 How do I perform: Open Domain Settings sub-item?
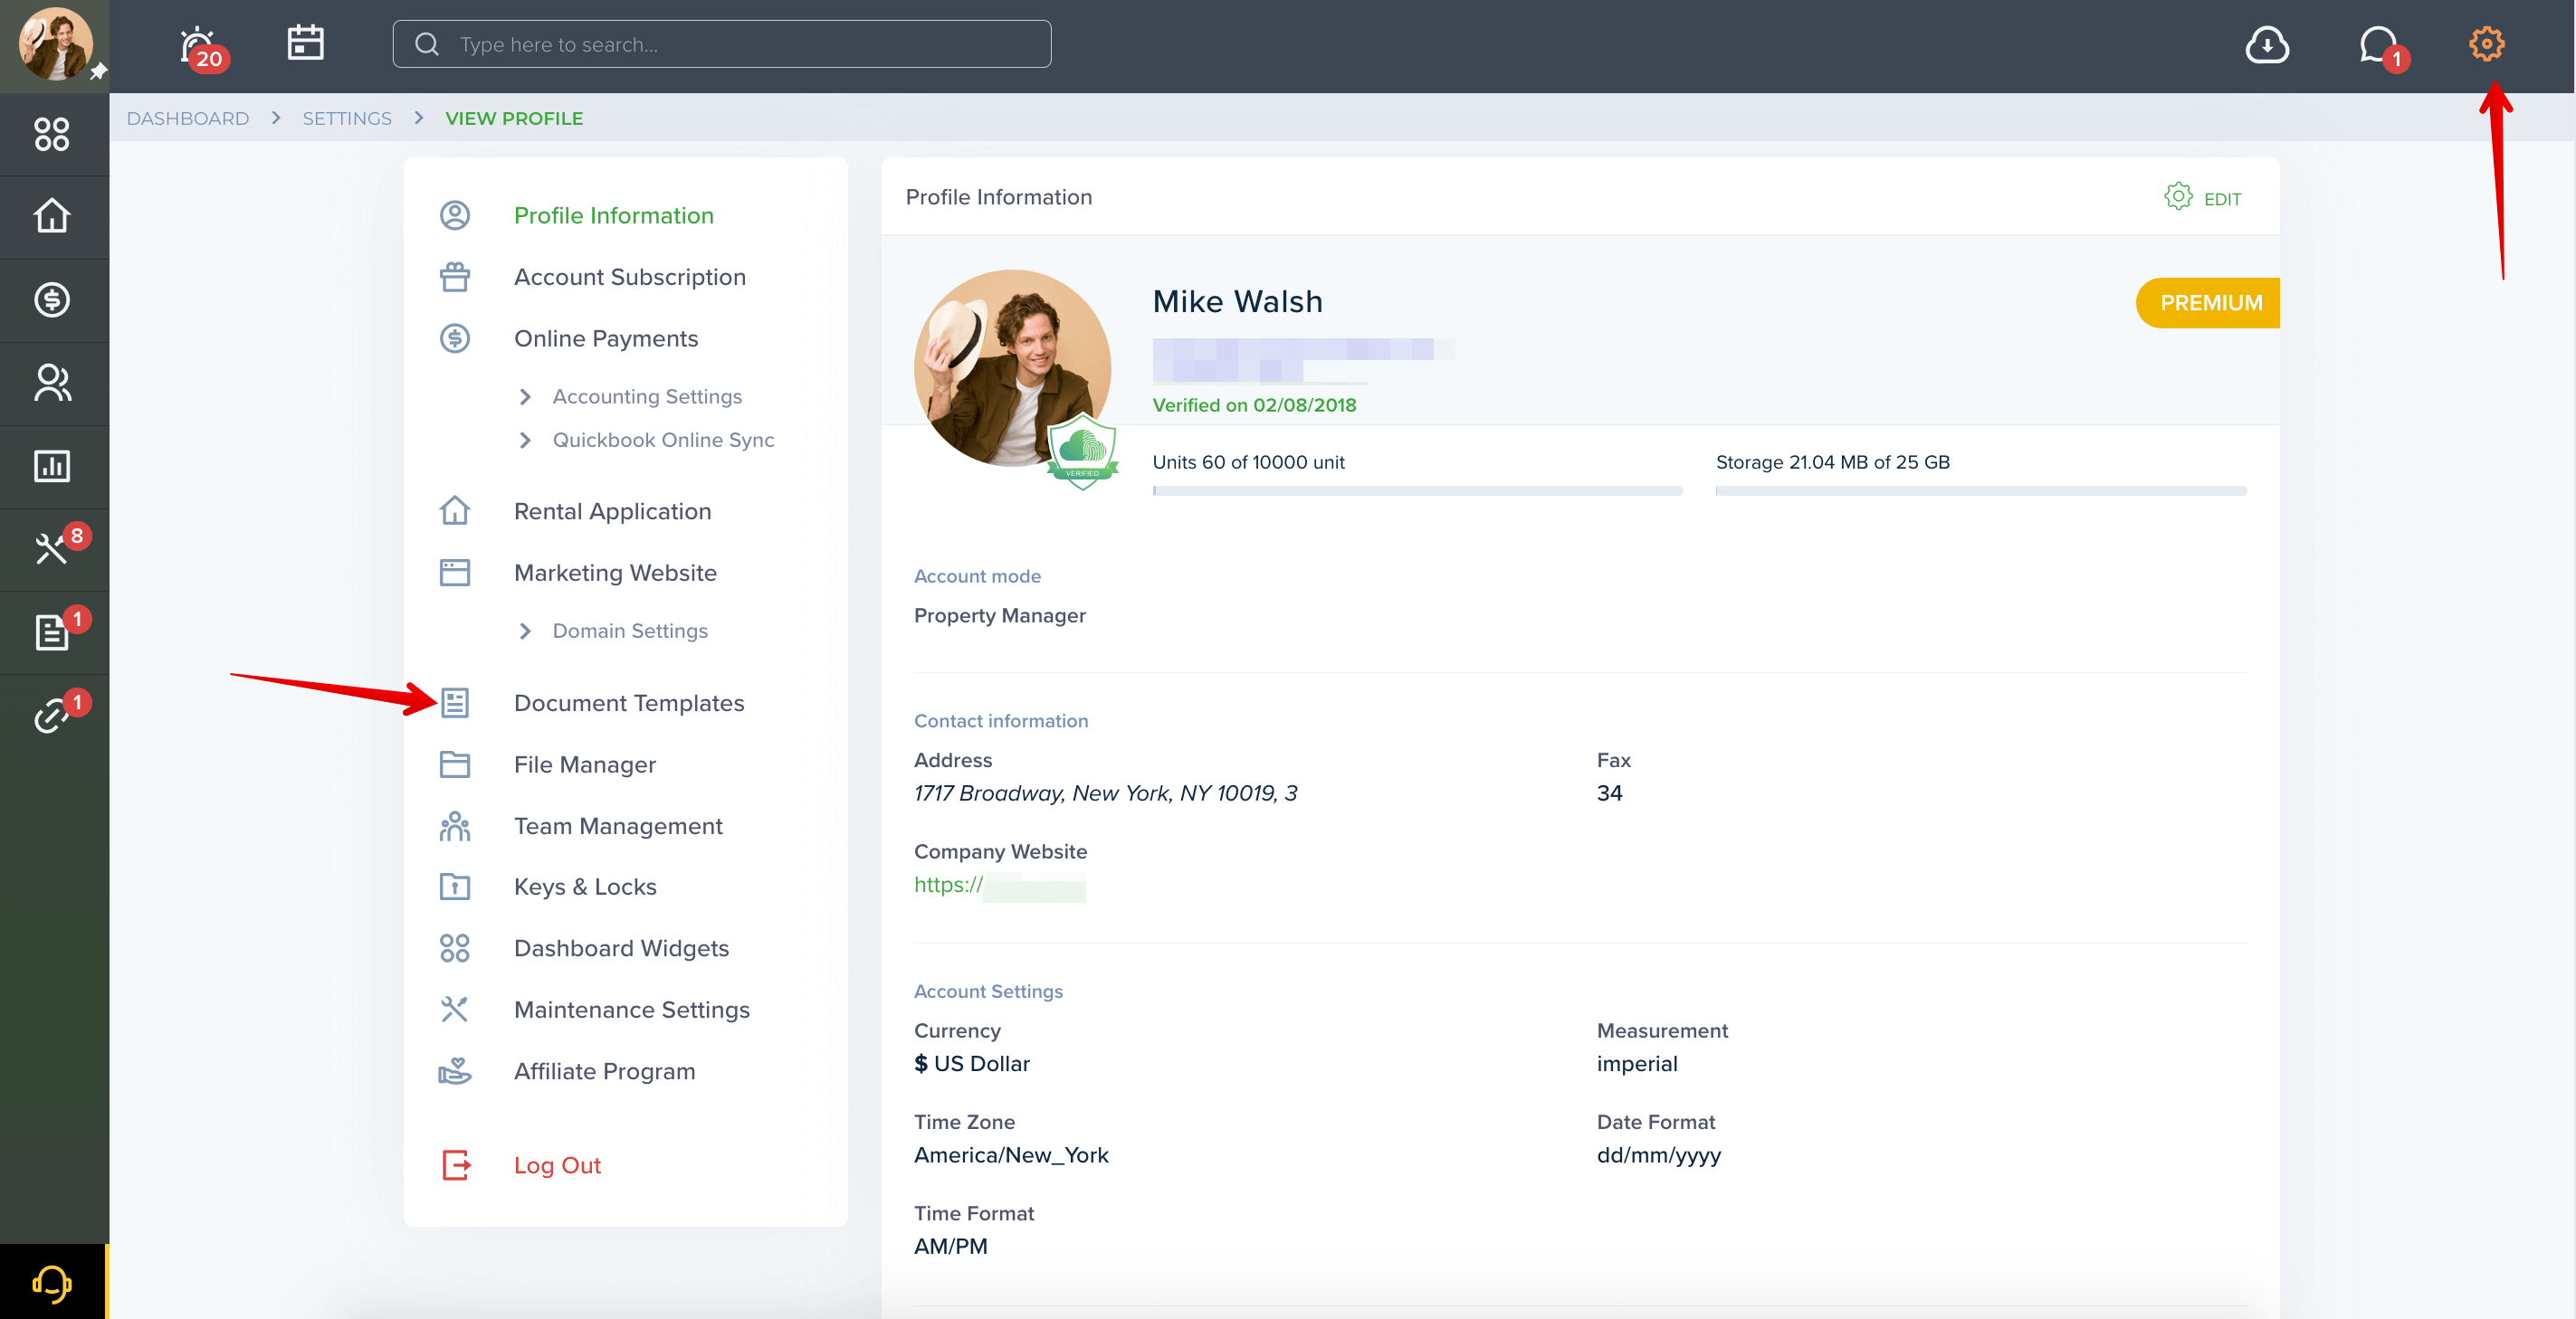pyautogui.click(x=630, y=631)
